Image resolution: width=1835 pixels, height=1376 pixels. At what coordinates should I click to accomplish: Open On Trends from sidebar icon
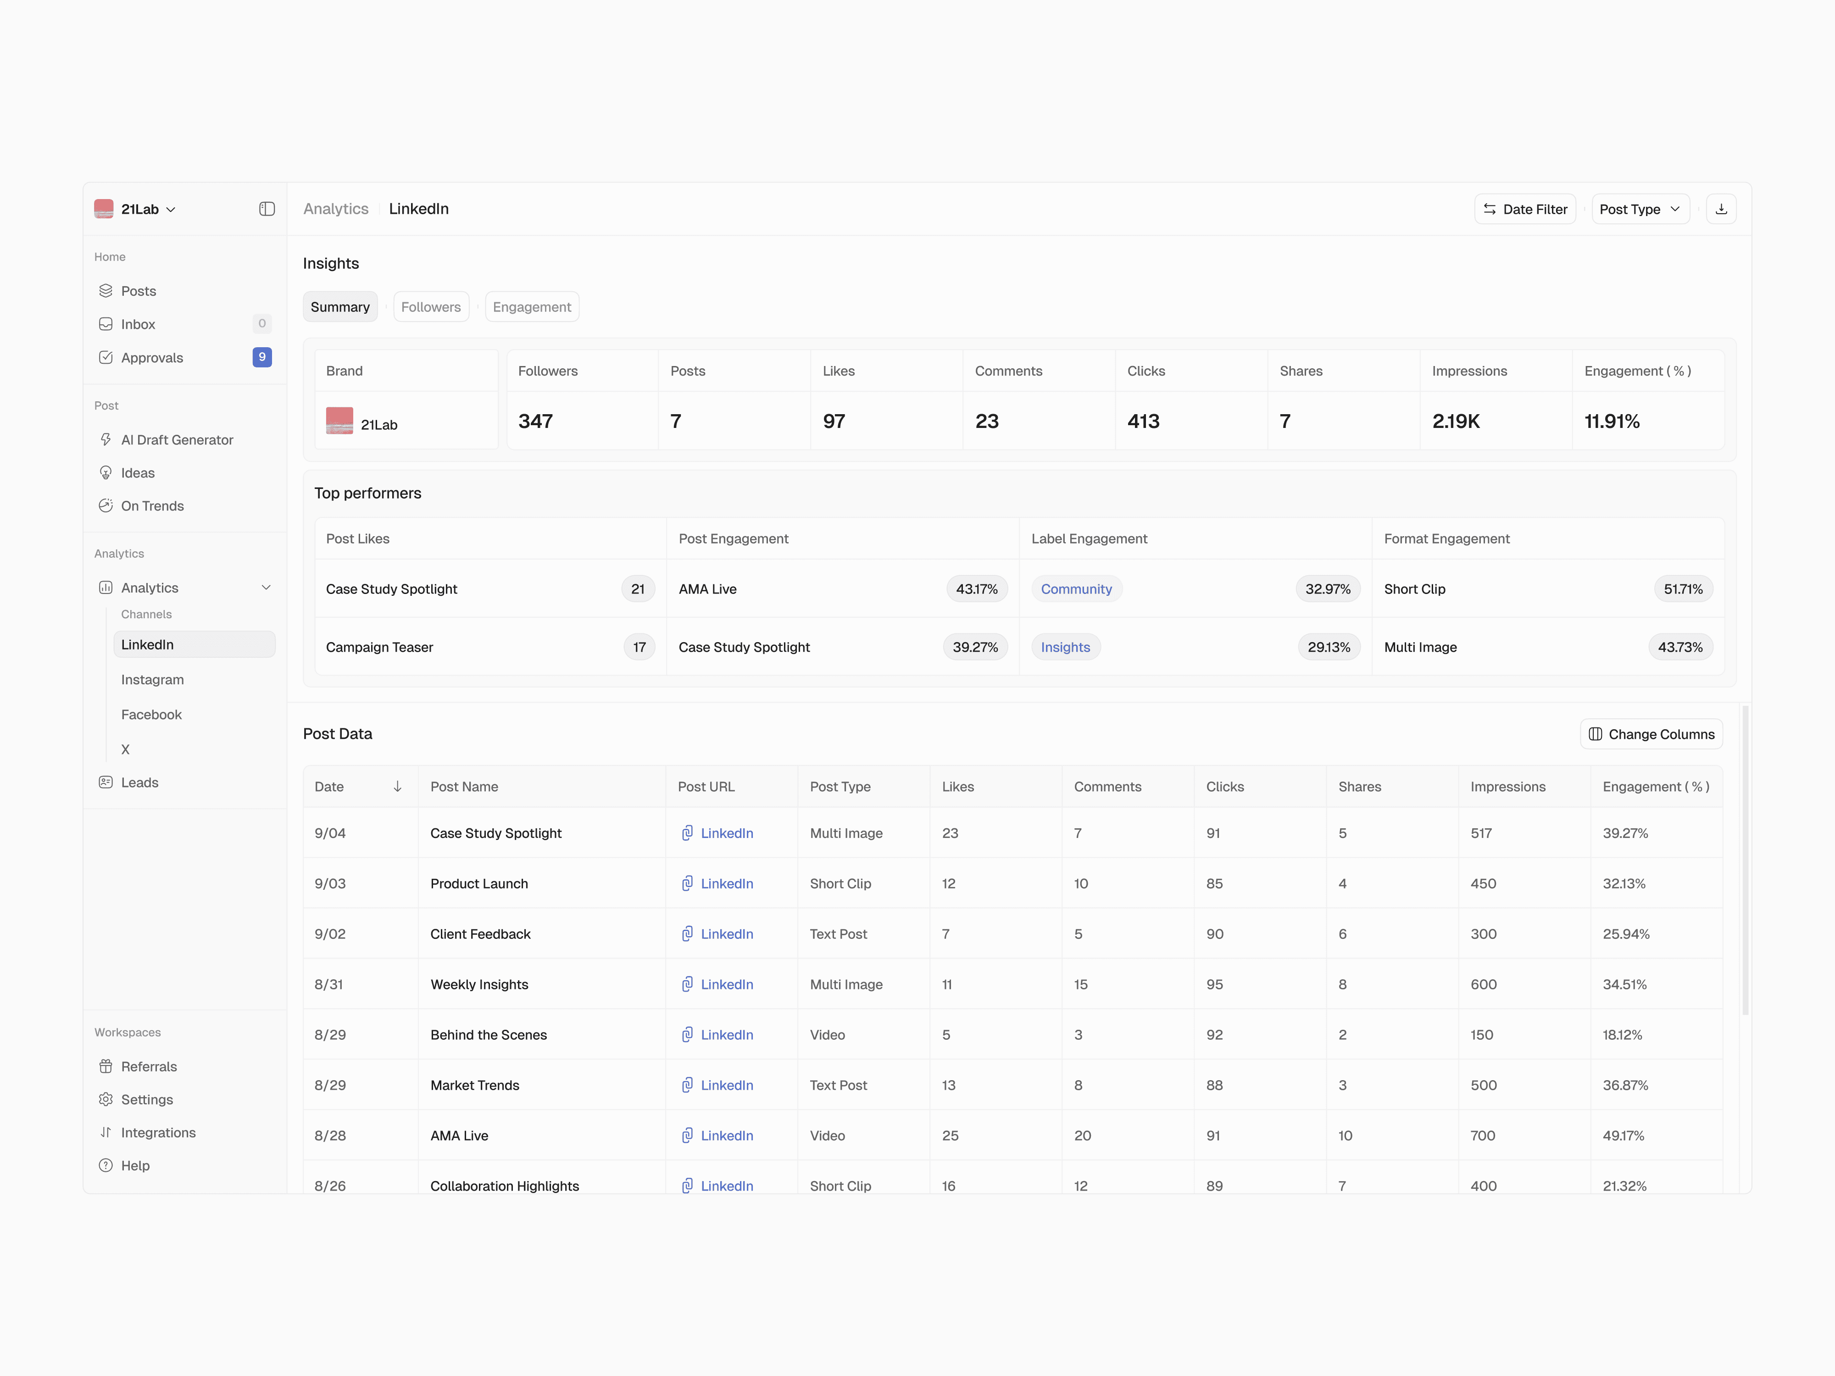point(106,506)
